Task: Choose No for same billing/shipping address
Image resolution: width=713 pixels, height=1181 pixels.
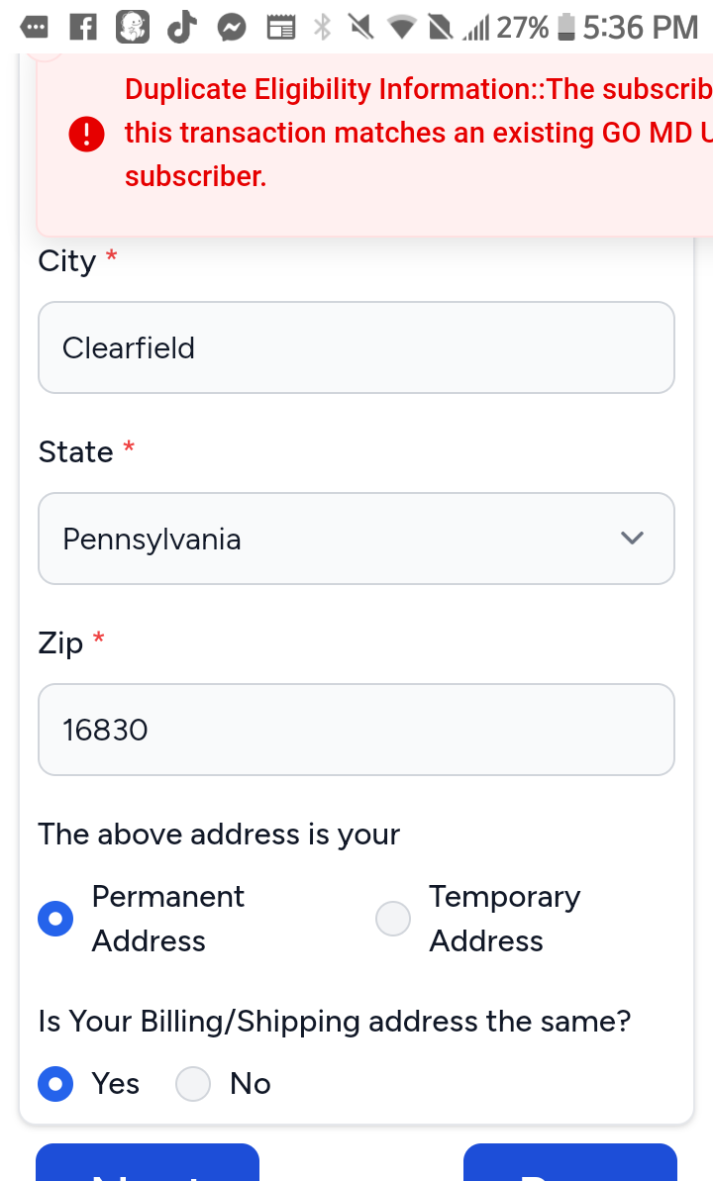Action: 193,1084
